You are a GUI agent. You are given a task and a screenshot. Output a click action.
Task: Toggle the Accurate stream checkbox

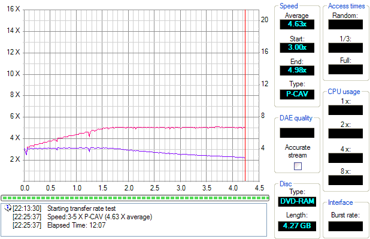tap(298, 167)
